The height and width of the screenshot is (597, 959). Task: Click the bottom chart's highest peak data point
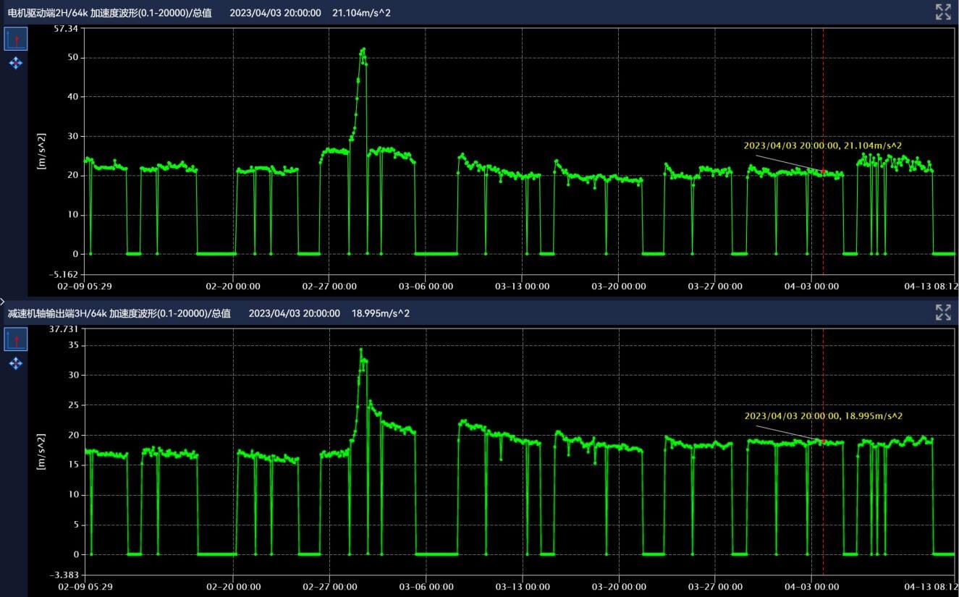pos(360,350)
